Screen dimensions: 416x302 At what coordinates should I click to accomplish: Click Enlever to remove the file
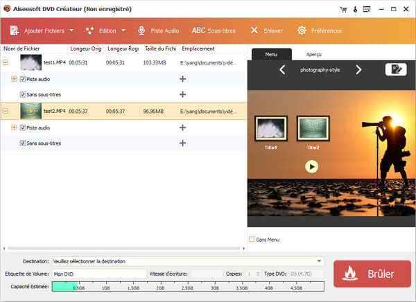coord(268,30)
